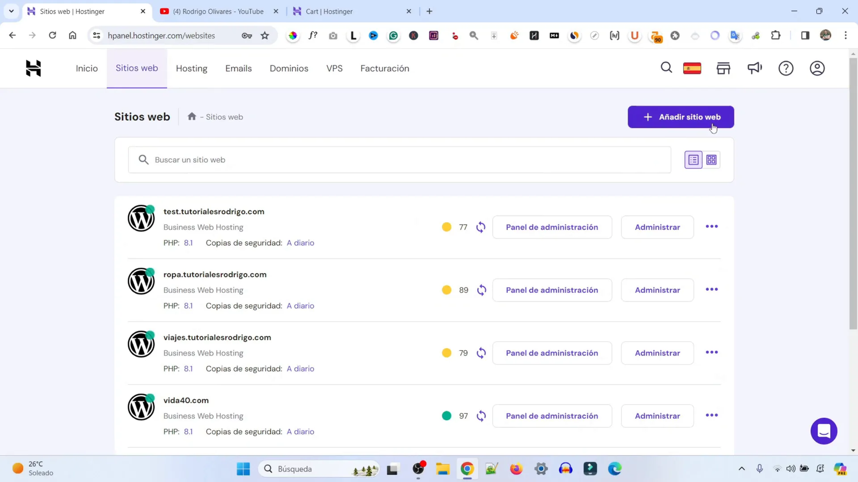This screenshot has width=858, height=482.
Task: Click the ropa.tutorialesrodrigo.com site name
Action: click(x=215, y=274)
